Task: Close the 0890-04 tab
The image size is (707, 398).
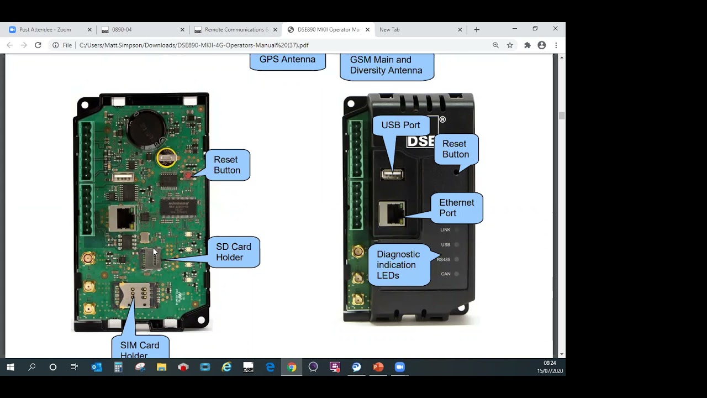Action: (x=183, y=30)
